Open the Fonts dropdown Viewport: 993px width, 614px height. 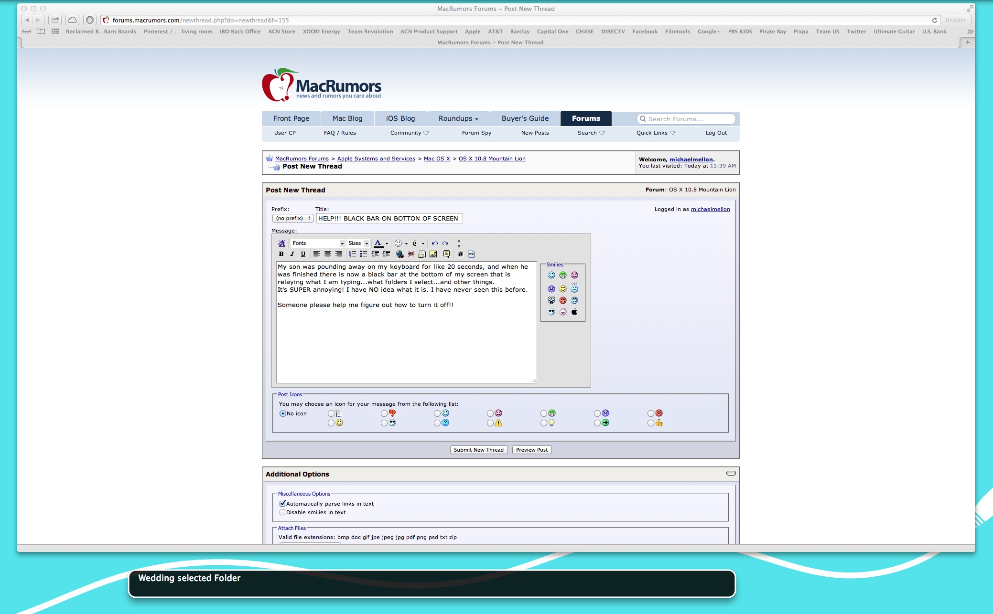coord(318,243)
